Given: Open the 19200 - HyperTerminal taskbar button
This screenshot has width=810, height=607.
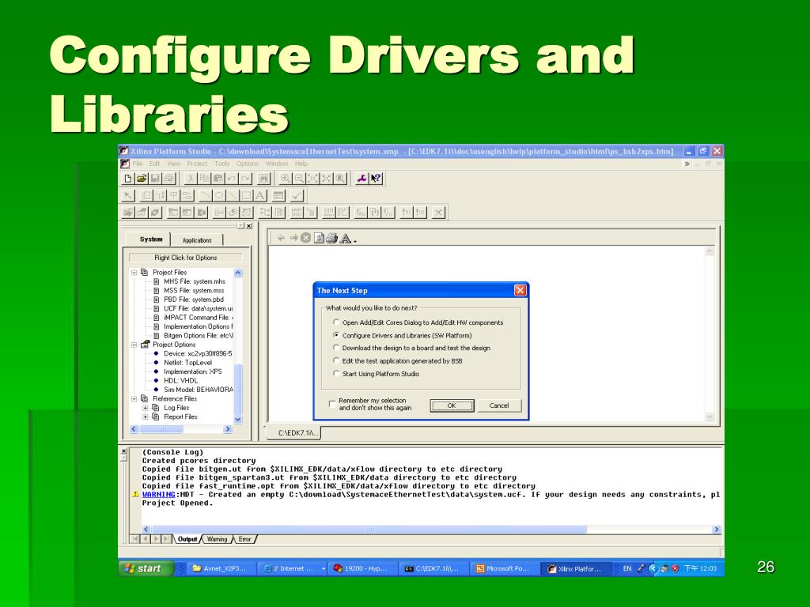Looking at the screenshot, I should click(363, 569).
